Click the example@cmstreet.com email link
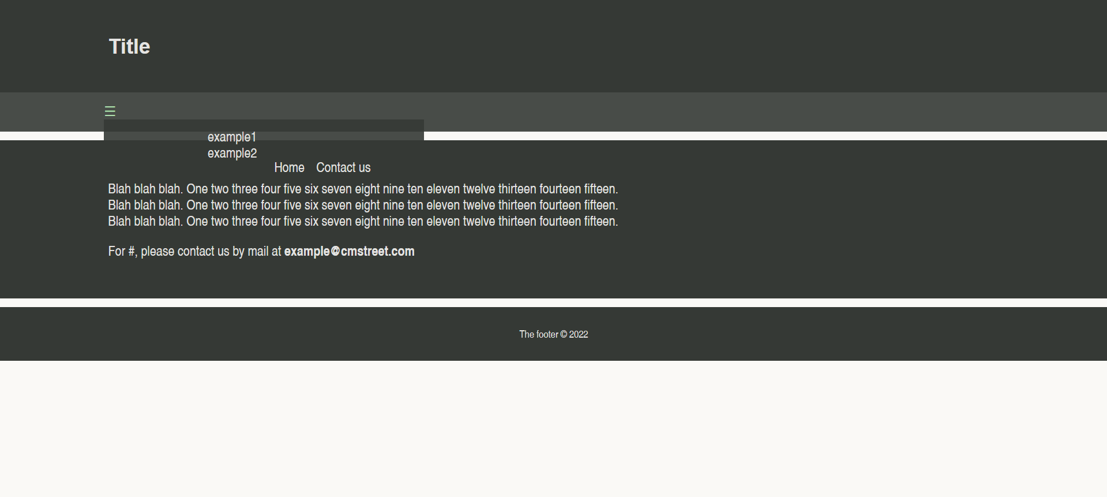1107x497 pixels. [x=349, y=251]
